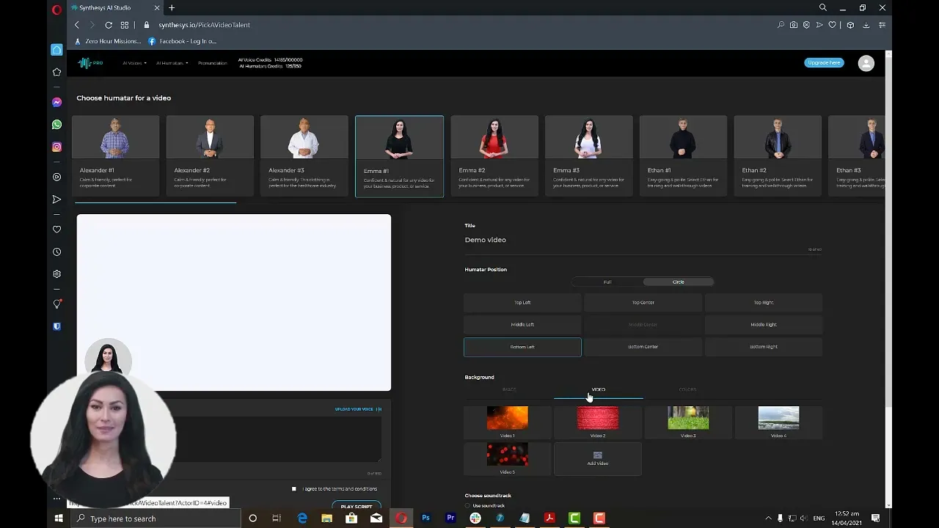Click the Synthesys PRO logo
939x528 pixels.
click(x=90, y=63)
